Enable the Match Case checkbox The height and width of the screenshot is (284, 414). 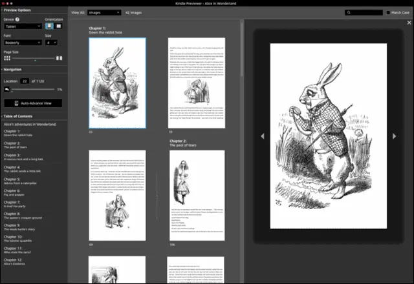tap(388, 12)
